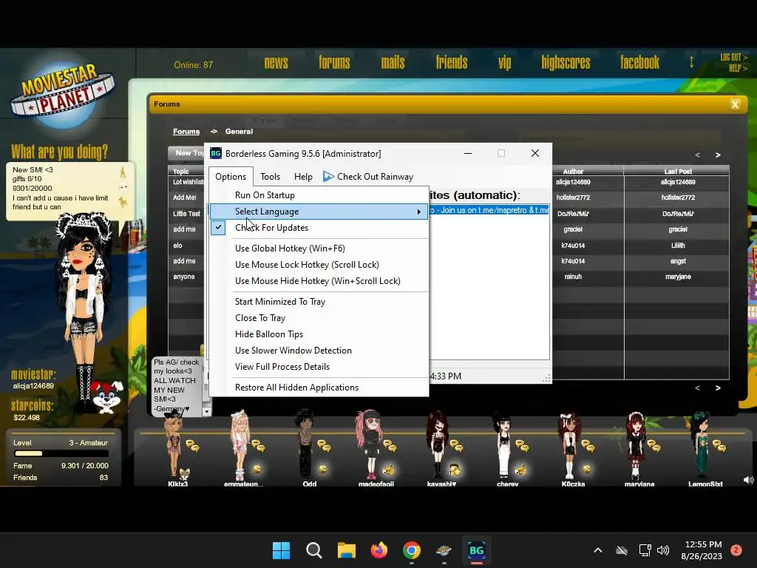Minimize the Borderless Gaming window
This screenshot has width=757, height=568.
[x=468, y=154]
